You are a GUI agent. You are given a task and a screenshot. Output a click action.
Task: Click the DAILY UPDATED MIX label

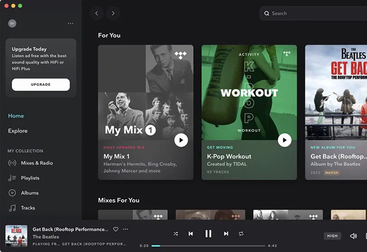[x=124, y=148]
